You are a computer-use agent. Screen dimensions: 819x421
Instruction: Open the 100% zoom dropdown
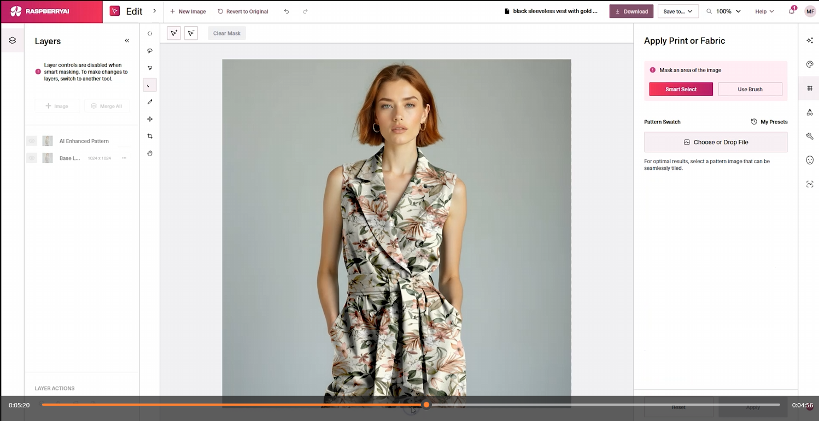[728, 11]
